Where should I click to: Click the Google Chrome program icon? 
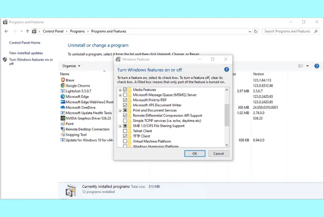[63, 85]
